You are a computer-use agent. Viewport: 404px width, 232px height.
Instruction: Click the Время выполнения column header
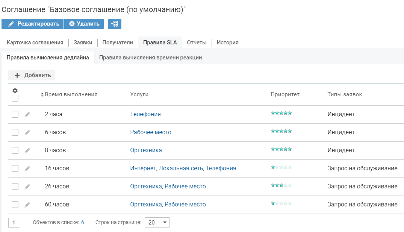pos(71,95)
